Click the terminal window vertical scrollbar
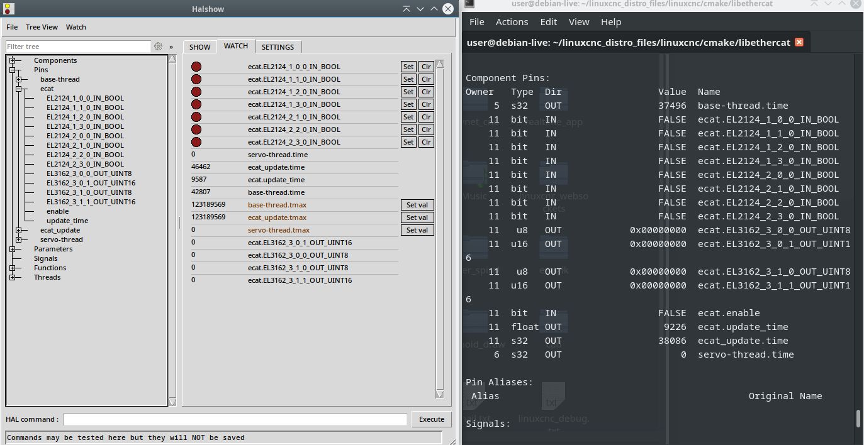This screenshot has width=864, height=445. [x=858, y=418]
